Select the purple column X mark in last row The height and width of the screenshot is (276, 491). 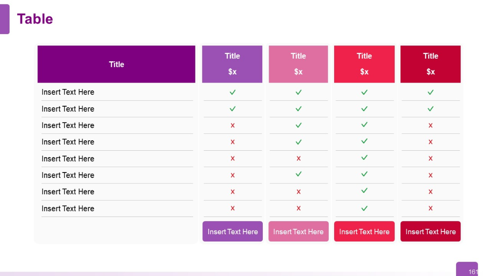click(232, 208)
